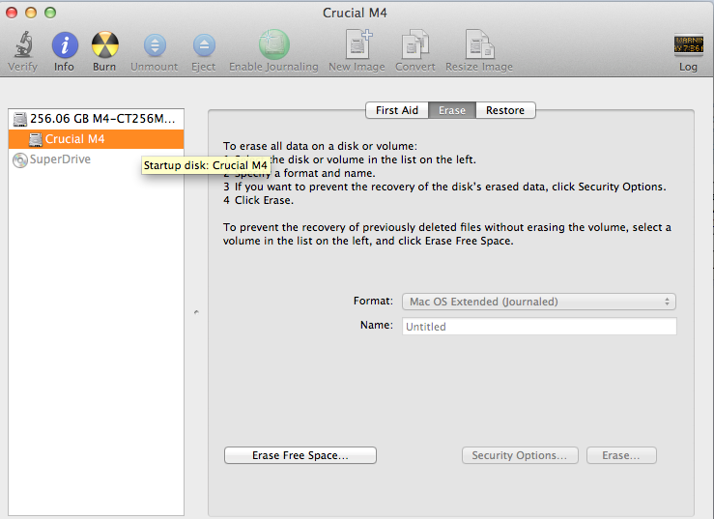Image resolution: width=714 pixels, height=519 pixels.
Task: Click the Verify microscope icon
Action: tap(23, 45)
